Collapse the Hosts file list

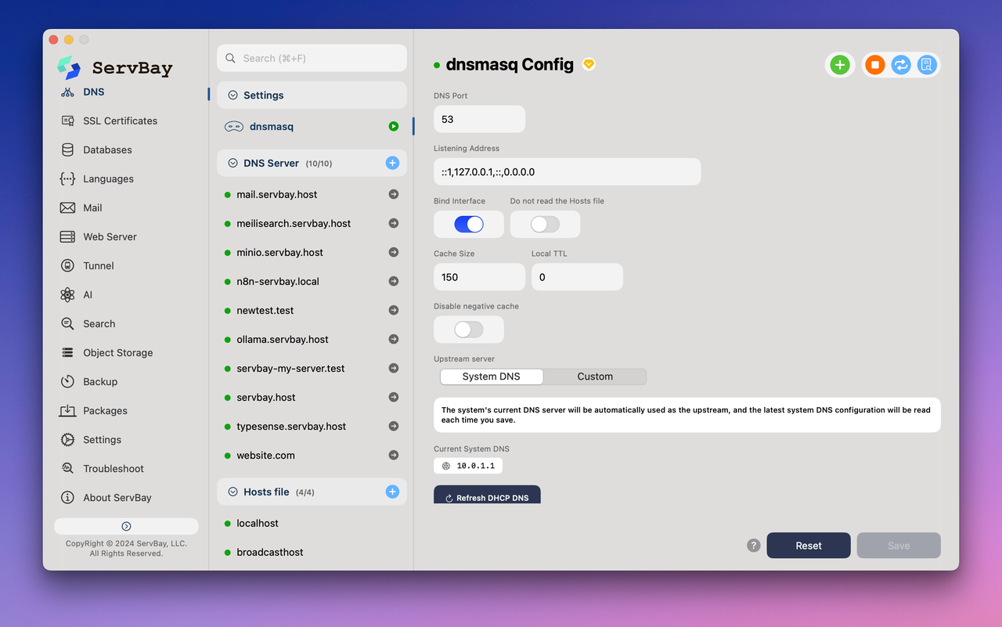232,492
